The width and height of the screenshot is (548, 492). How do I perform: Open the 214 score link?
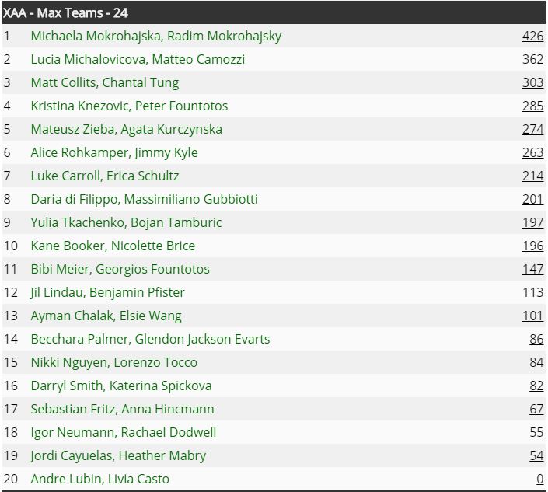[x=532, y=176]
